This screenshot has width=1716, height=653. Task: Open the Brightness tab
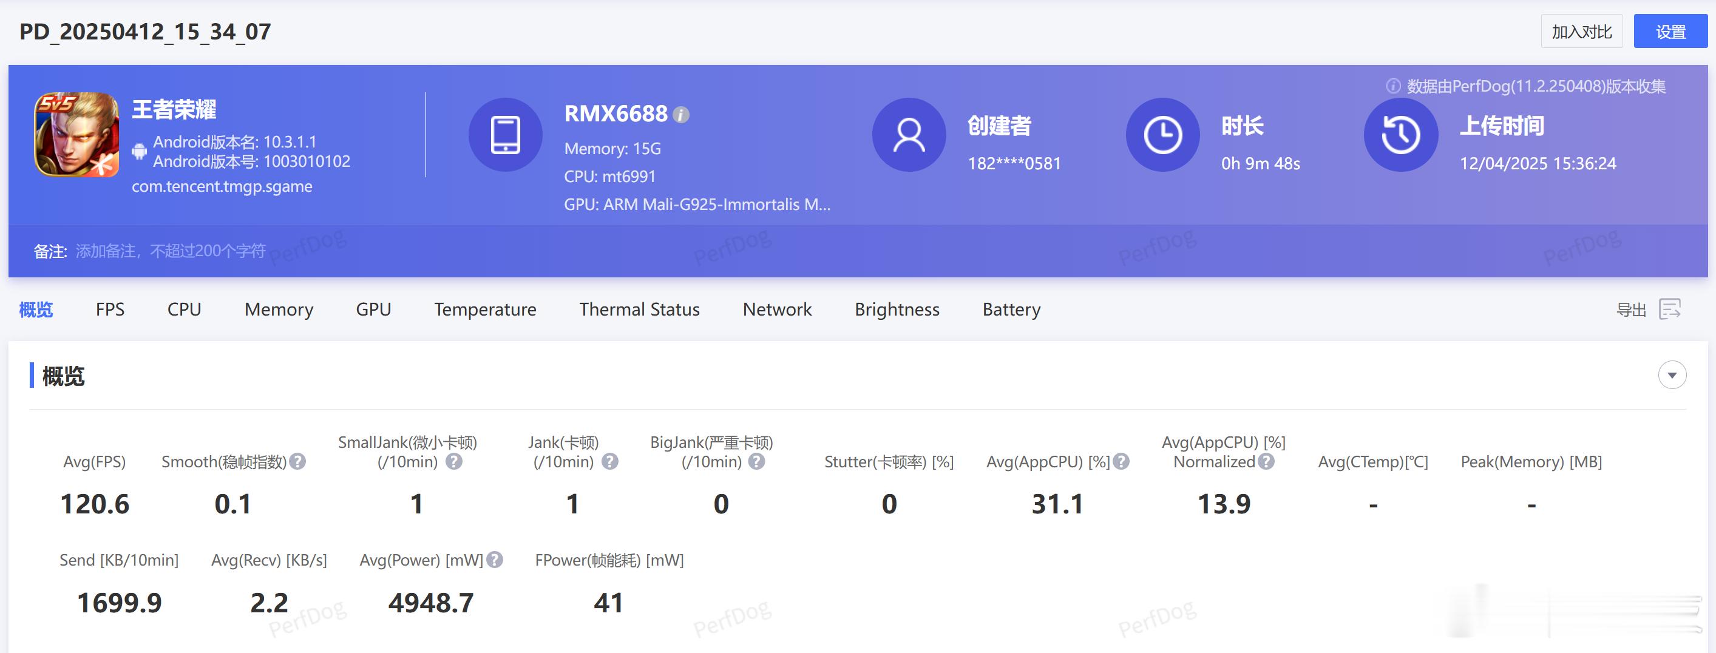(x=897, y=310)
